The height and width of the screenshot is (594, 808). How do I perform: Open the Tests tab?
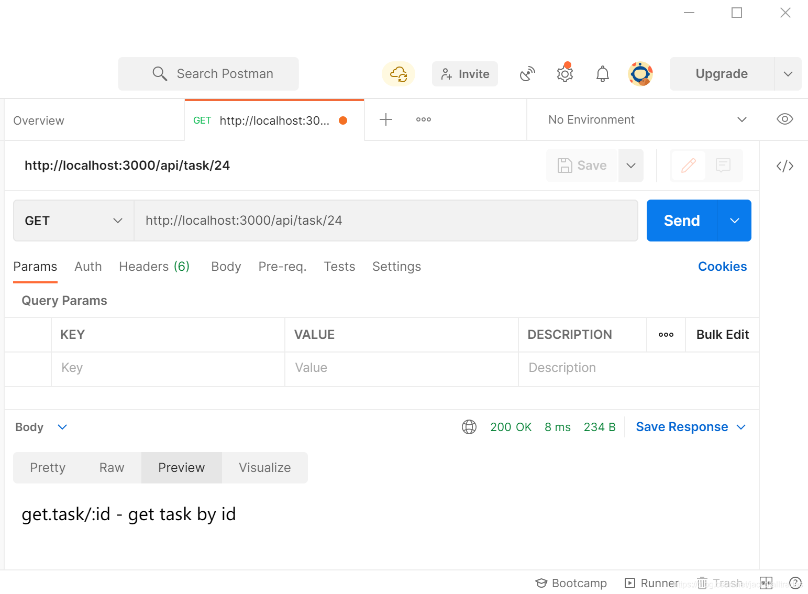[339, 267]
